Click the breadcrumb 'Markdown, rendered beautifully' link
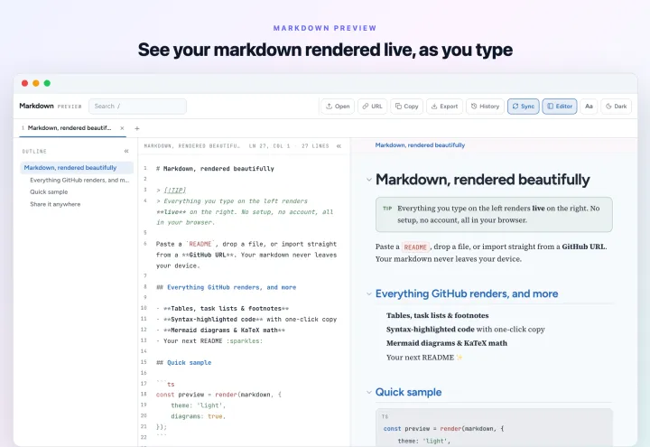This screenshot has width=650, height=447. (420, 145)
